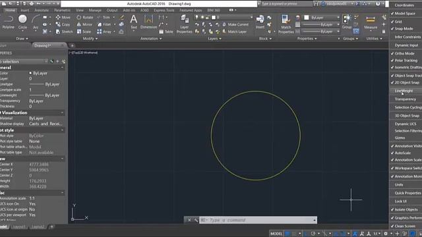Open Layer Properties manager
This screenshot has height=237, width=422.
point(185,24)
